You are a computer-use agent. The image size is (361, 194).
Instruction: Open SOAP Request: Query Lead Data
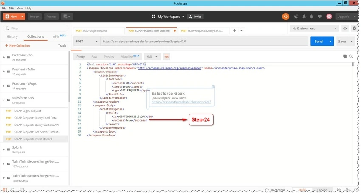coord(35,118)
